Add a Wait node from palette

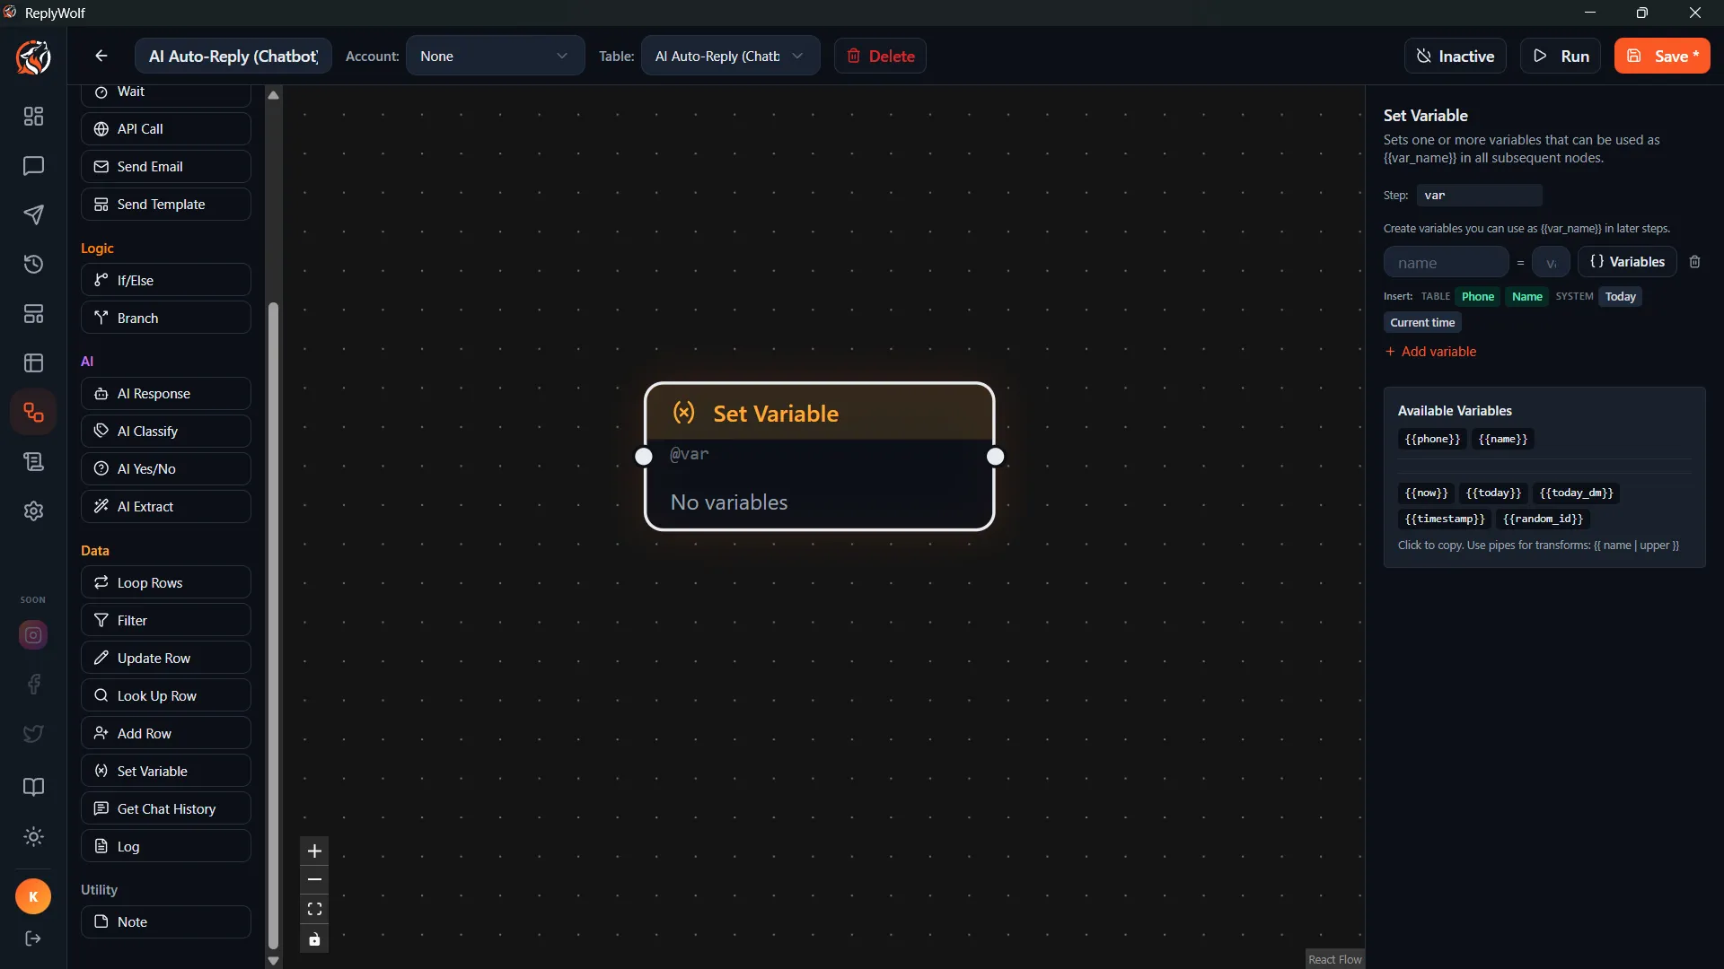tap(165, 94)
